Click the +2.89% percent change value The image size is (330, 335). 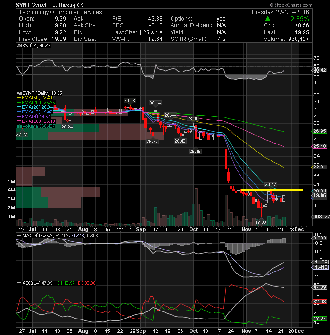pos(298,19)
